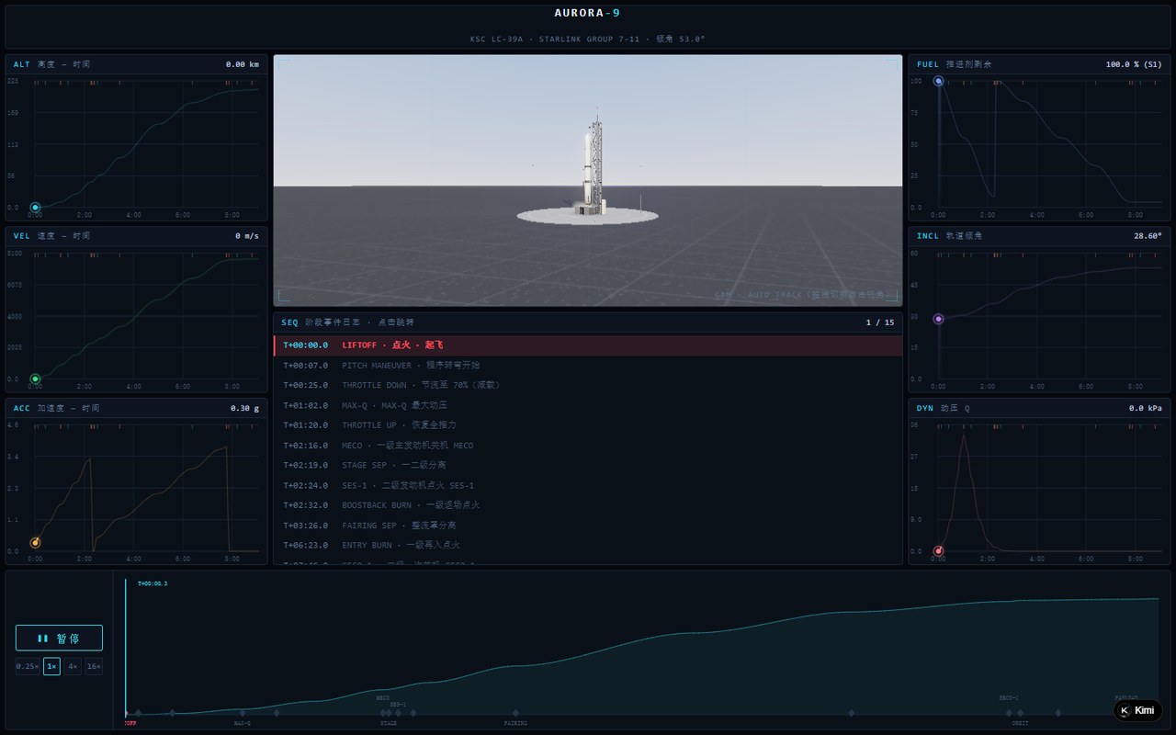
Task: Click the cyan cursor dot on ALT chart
Action: tap(35, 208)
